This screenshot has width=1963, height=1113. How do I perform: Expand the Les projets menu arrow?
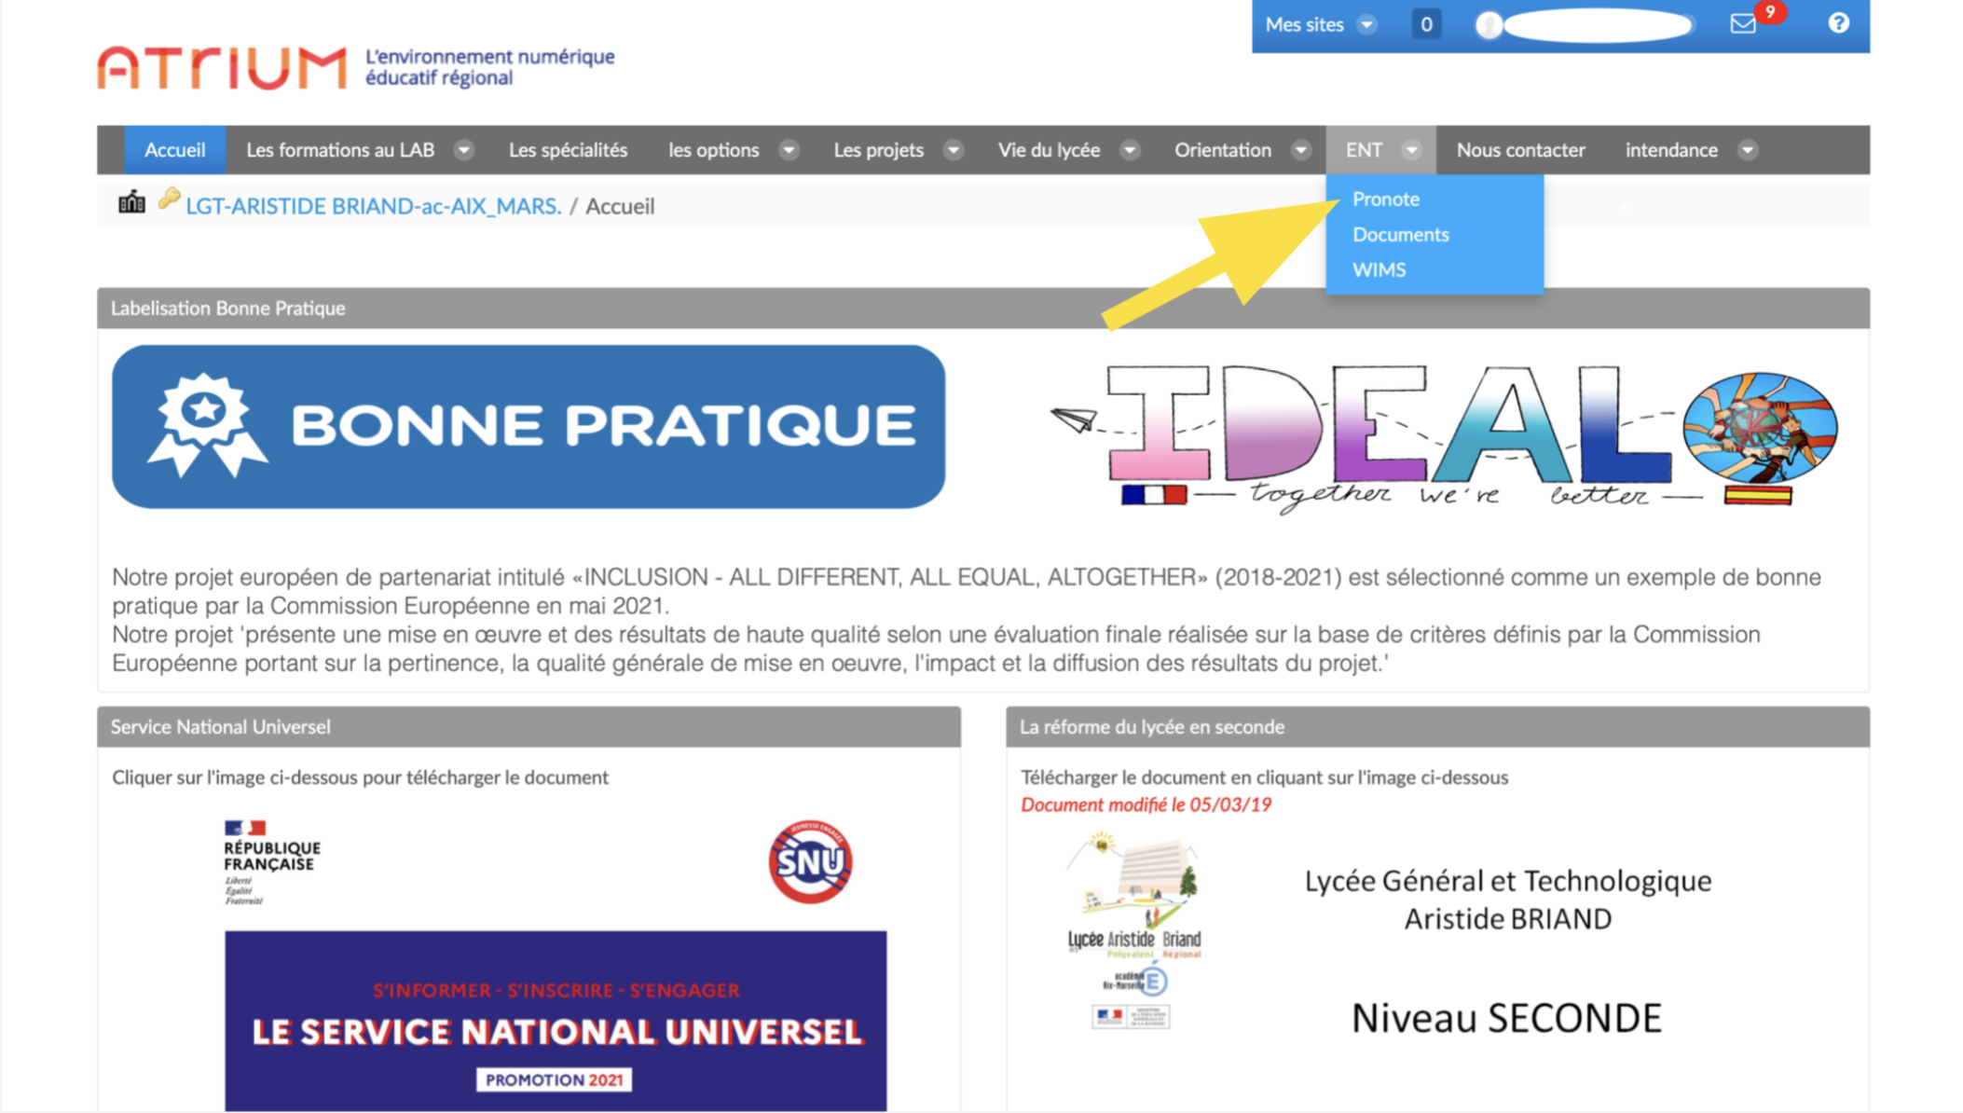[x=953, y=150]
